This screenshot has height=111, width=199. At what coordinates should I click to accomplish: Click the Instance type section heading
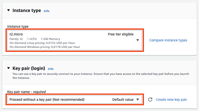(27, 10)
